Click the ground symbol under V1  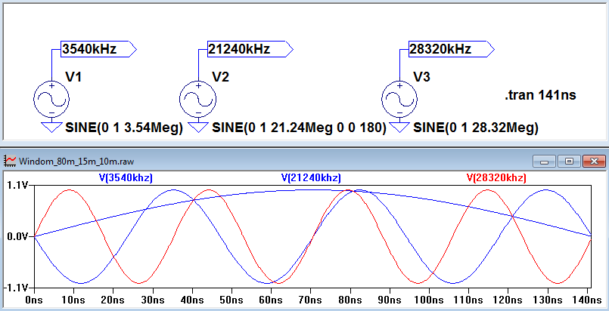coord(51,126)
